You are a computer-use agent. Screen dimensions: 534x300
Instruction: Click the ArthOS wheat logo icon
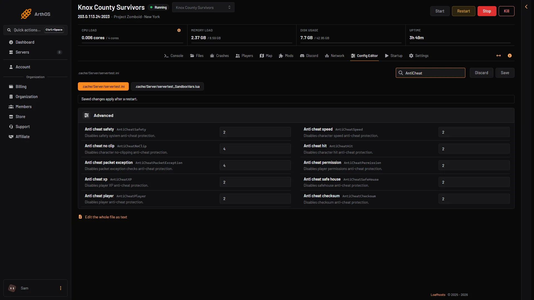click(26, 14)
